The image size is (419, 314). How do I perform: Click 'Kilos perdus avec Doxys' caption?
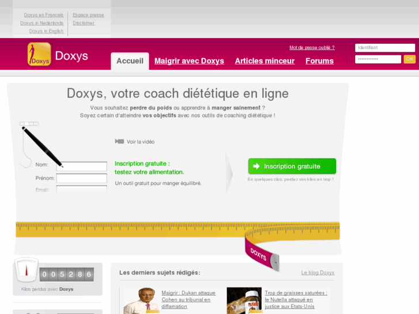(47, 289)
